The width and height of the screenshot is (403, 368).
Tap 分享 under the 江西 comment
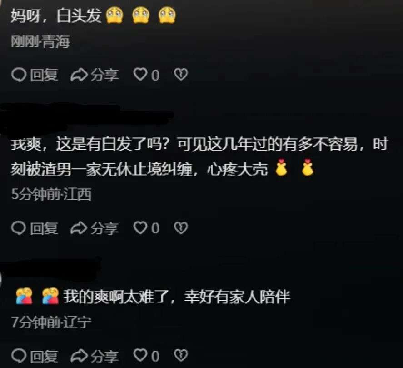95,228
